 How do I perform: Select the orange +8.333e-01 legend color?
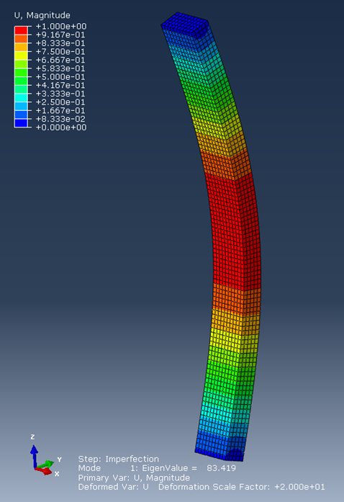point(21,48)
